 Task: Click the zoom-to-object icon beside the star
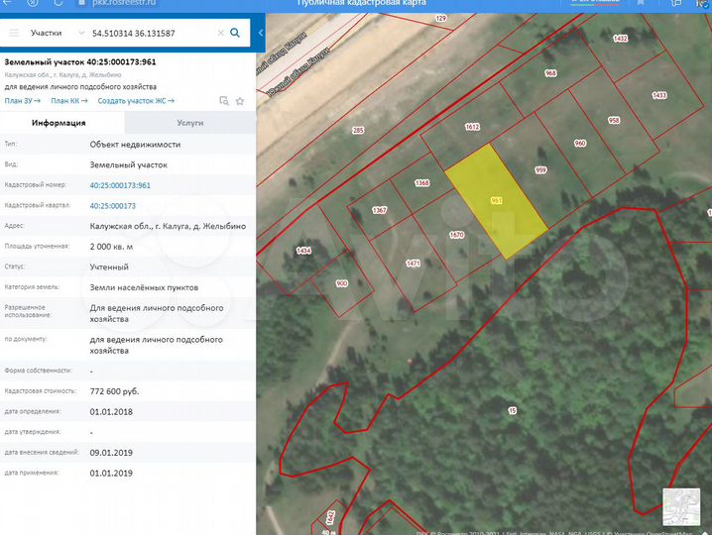pos(224,100)
